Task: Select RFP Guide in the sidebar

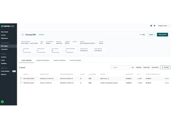Action: point(8,46)
